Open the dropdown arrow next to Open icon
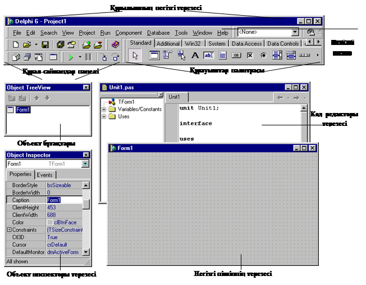 pos(36,44)
